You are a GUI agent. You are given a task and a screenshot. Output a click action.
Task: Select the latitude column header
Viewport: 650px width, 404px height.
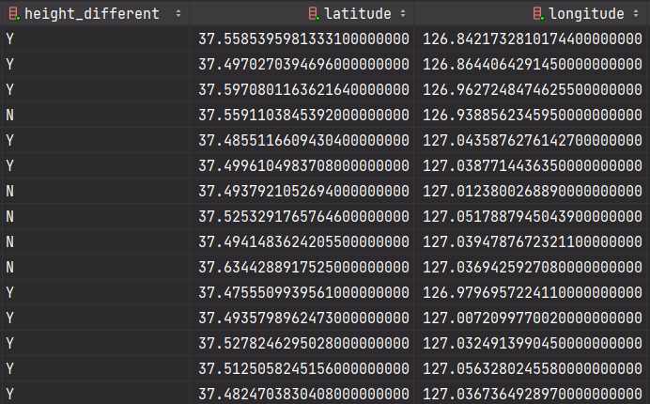click(x=302, y=13)
